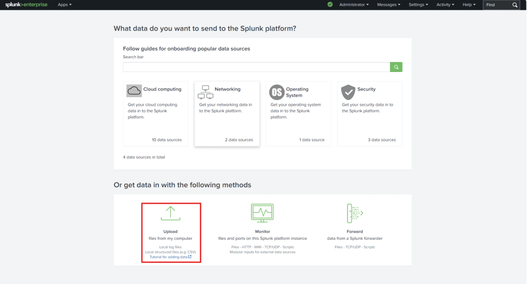Viewport: 527px width, 284px height.
Task: Click the Upload arrow icon
Action: click(x=170, y=213)
